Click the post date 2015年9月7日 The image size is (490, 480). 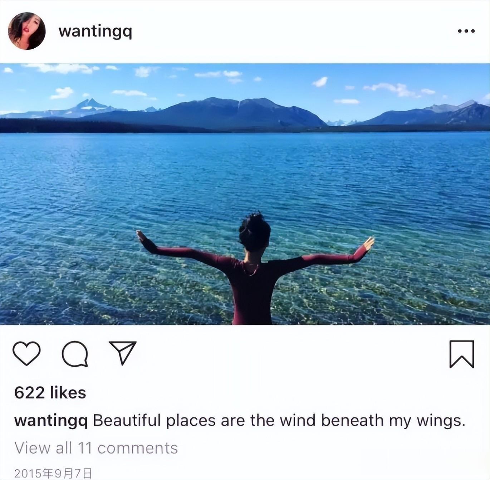pos(53,473)
